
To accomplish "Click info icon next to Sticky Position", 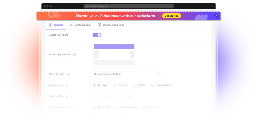I will pyautogui.click(x=68, y=74).
